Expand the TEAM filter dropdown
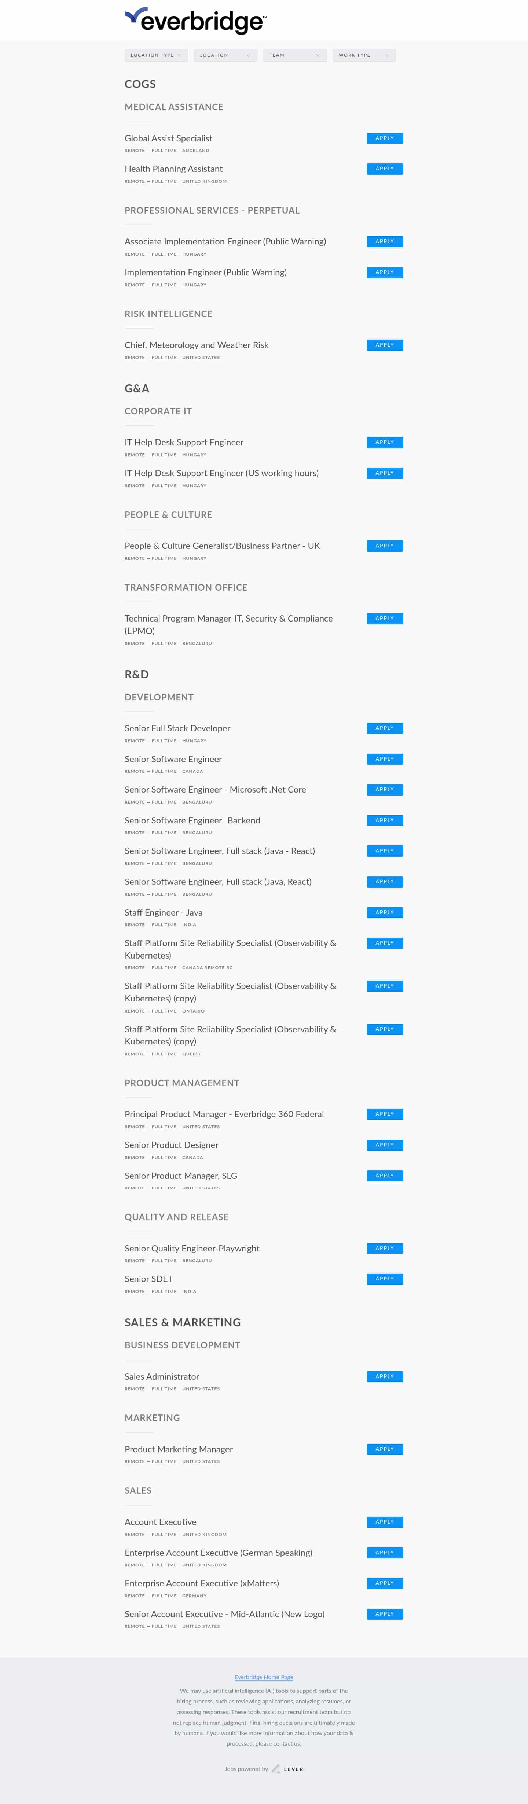Screen dimensions: 528x1804 pos(294,55)
